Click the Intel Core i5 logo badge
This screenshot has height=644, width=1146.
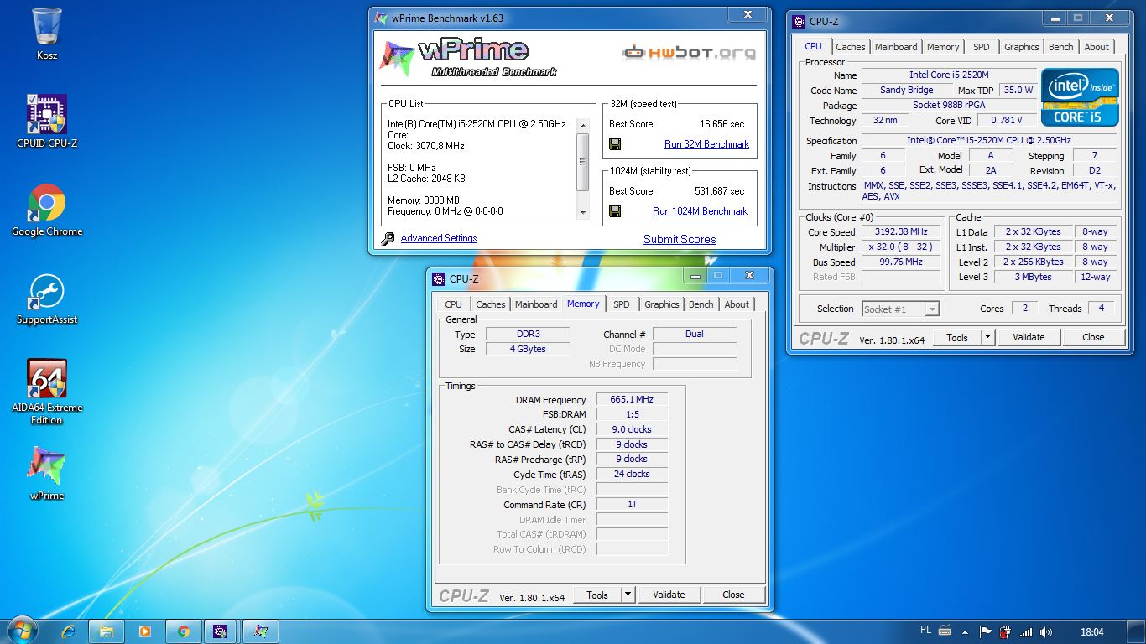pos(1080,97)
